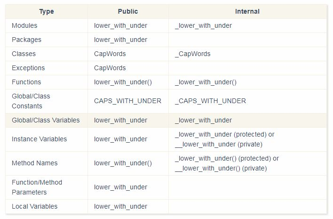Select the Packages row label
This screenshot has width=333, height=219.
click(26, 40)
